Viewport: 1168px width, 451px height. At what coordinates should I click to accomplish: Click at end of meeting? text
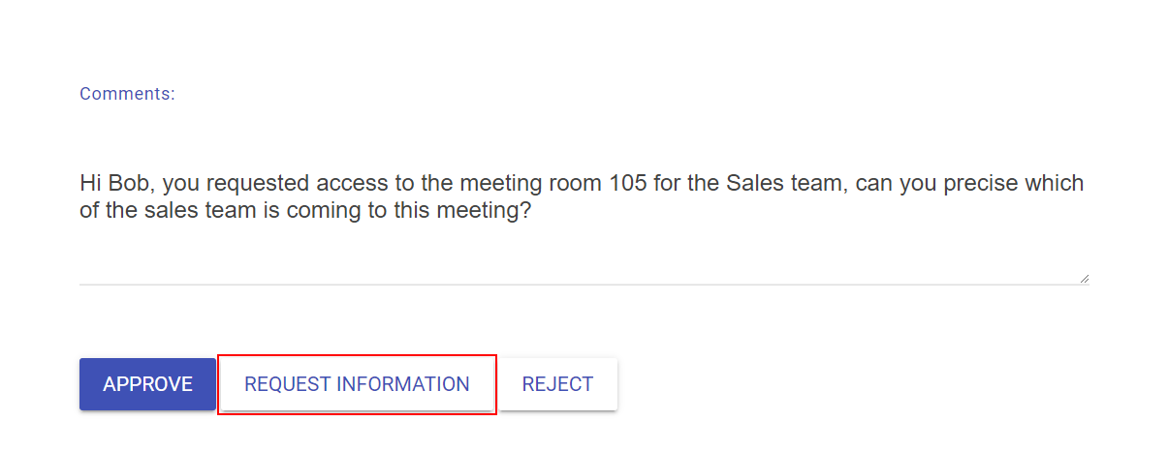pos(532,210)
